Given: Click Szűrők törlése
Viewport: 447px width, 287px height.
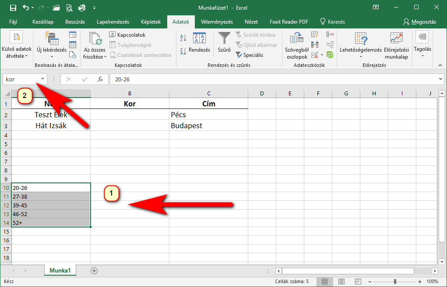Looking at the screenshot, I should 256,35.
